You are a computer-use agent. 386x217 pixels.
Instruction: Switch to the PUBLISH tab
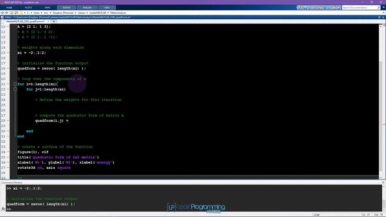point(87,8)
